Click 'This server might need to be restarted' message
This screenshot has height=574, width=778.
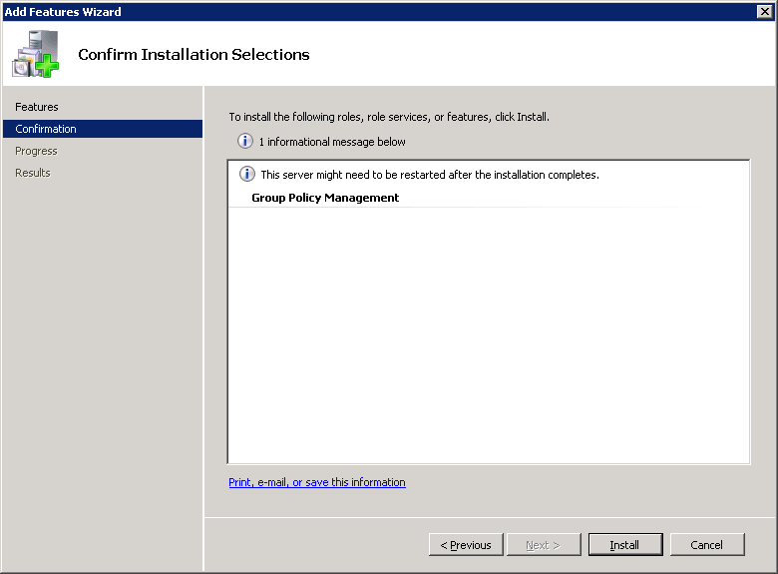click(x=430, y=175)
